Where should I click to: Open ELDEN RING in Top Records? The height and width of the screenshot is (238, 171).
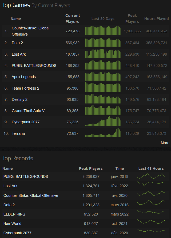pyautogui.click(x=14, y=214)
